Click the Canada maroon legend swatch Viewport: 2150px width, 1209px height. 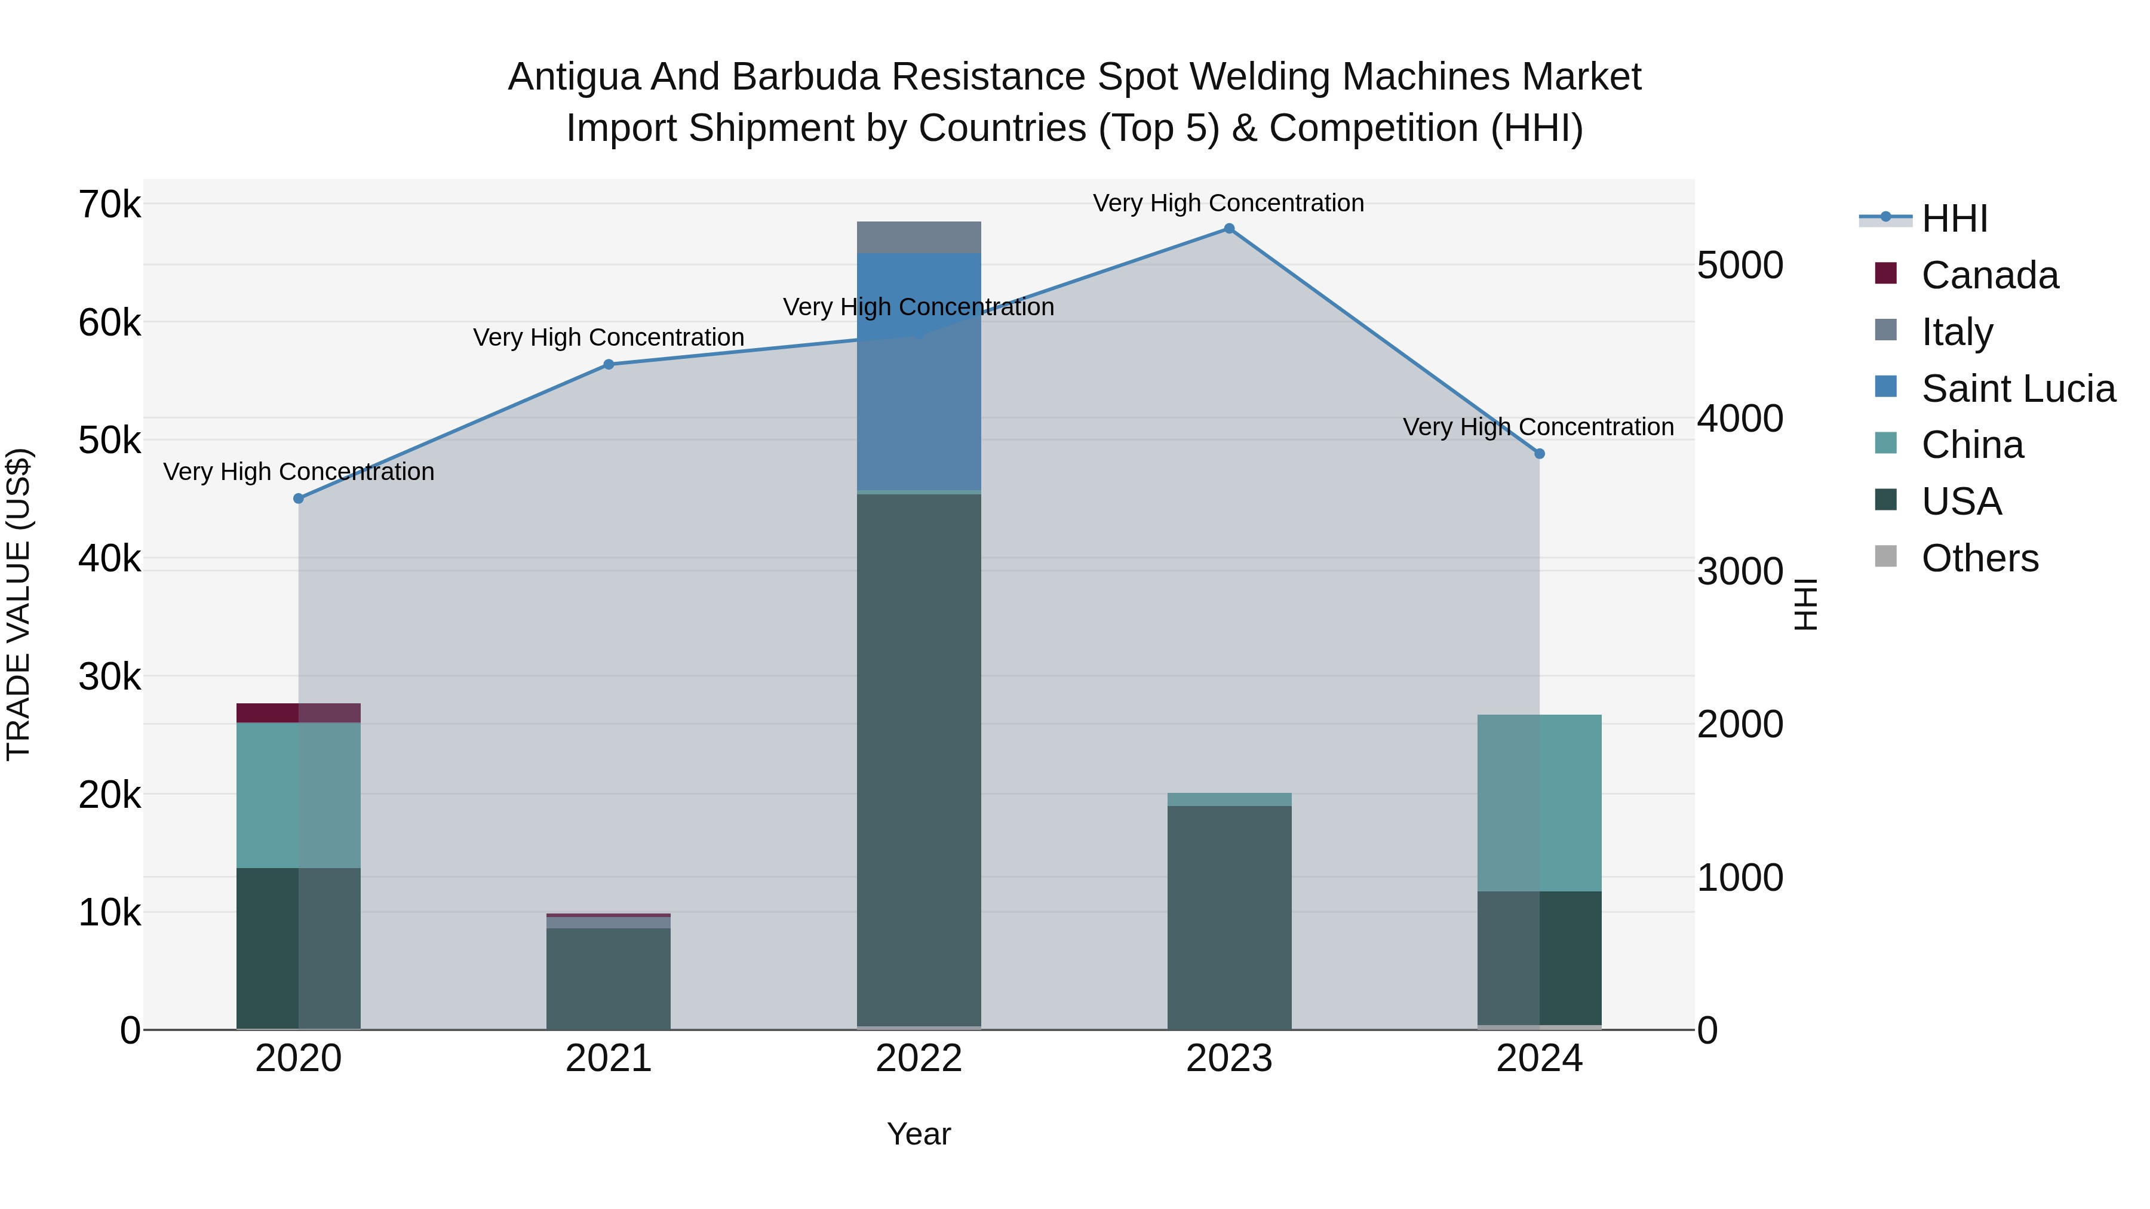tap(1885, 273)
